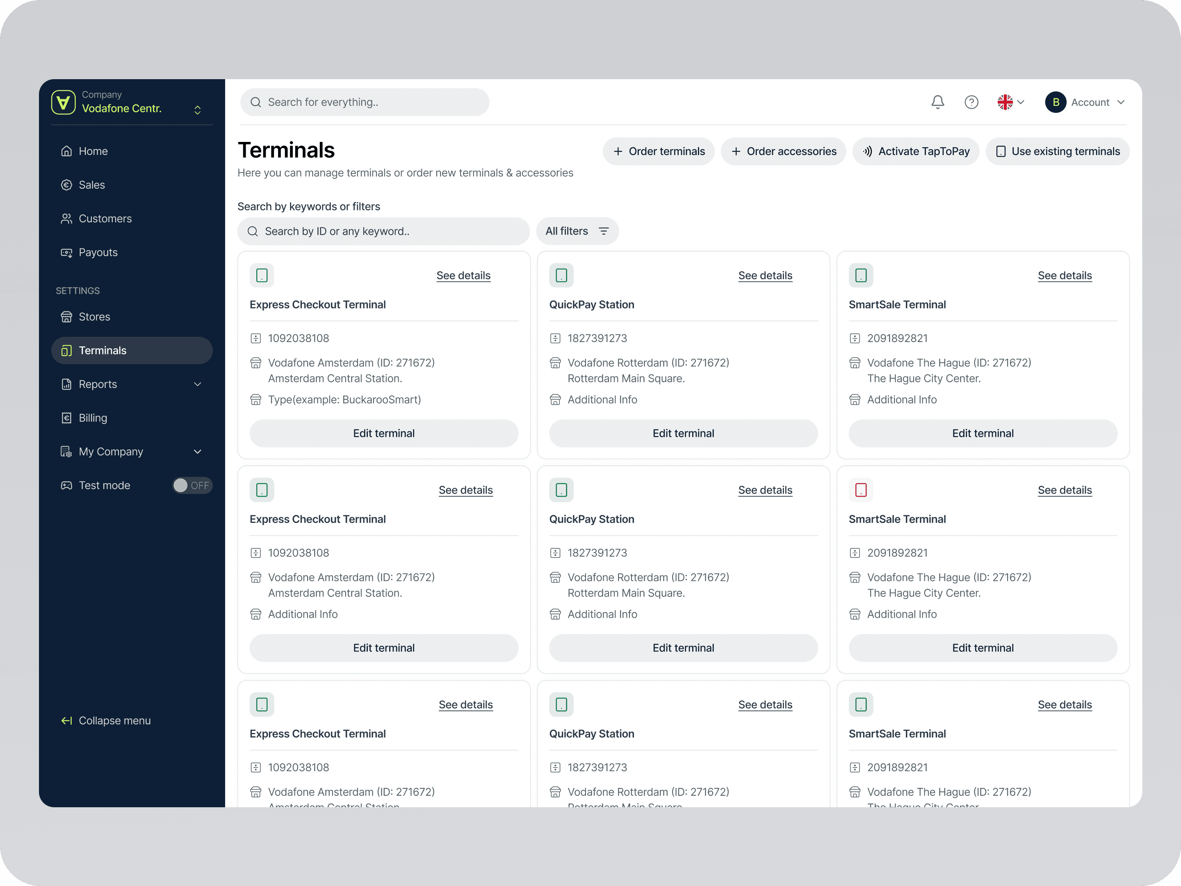The width and height of the screenshot is (1181, 886).
Task: Navigate to Billing page
Action: coord(92,418)
